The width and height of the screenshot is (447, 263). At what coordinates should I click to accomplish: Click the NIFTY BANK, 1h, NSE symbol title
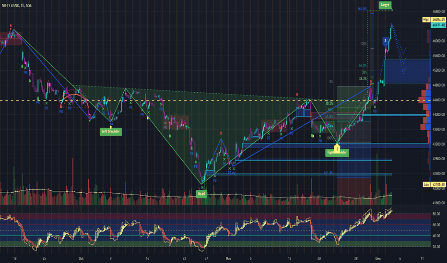16,5
